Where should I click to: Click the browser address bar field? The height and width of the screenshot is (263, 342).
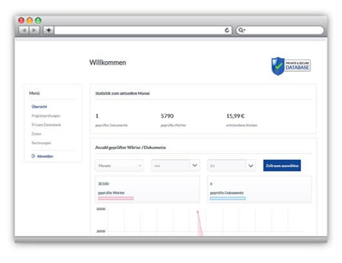[139, 30]
